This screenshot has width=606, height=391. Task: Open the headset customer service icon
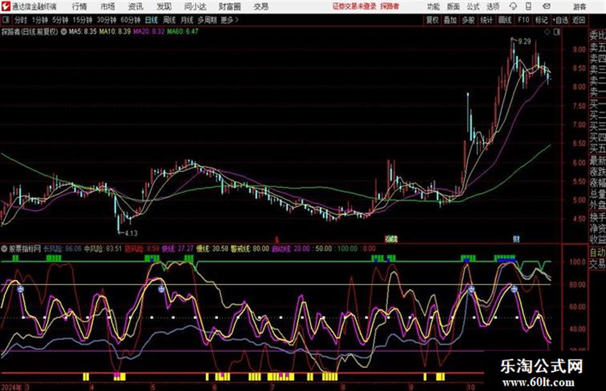(x=513, y=6)
